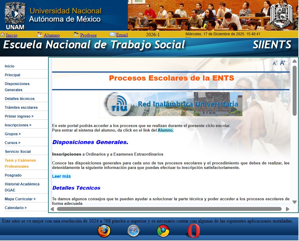The height and width of the screenshot is (241, 299).
Task: Open Trámites escolares sidebar item
Action: [21, 107]
